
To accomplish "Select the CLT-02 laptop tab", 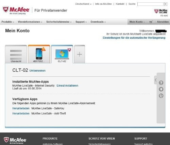I will tap(62, 54).
